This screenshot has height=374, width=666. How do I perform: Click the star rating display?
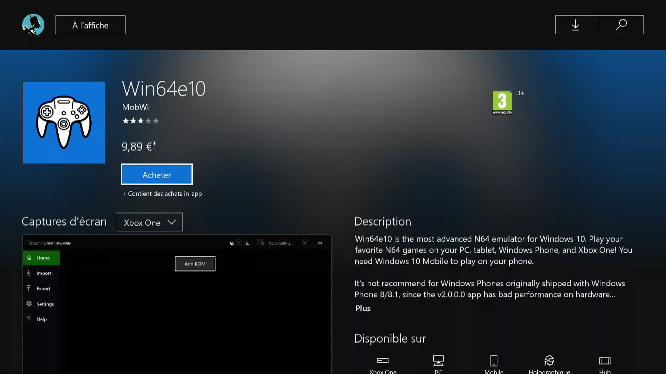(x=140, y=121)
